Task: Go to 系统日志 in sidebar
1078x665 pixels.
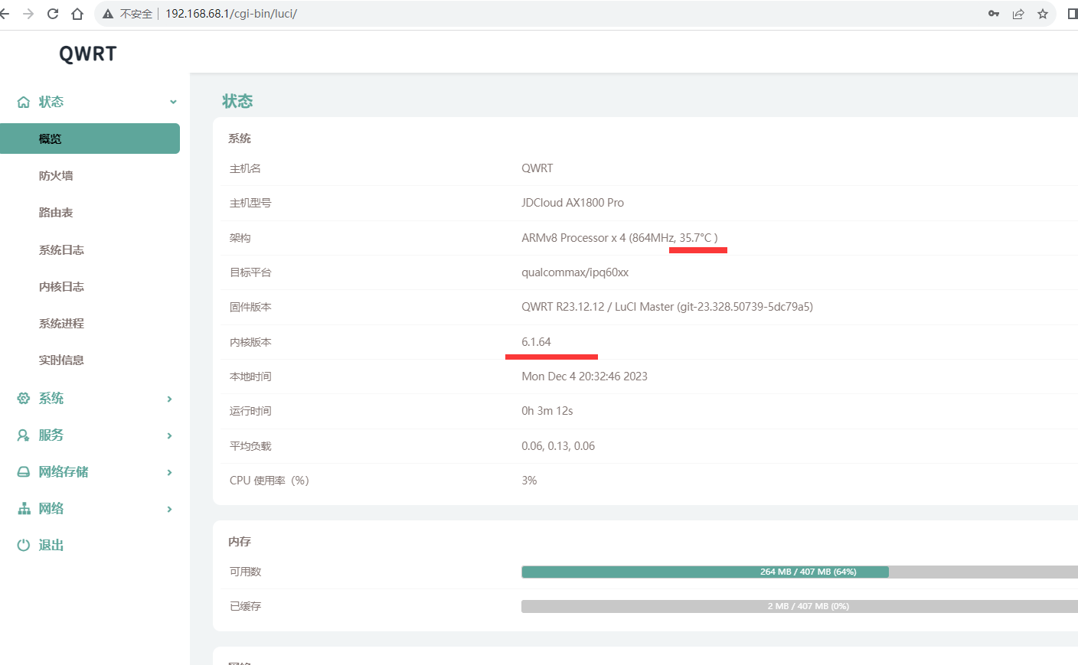Action: [x=61, y=250]
